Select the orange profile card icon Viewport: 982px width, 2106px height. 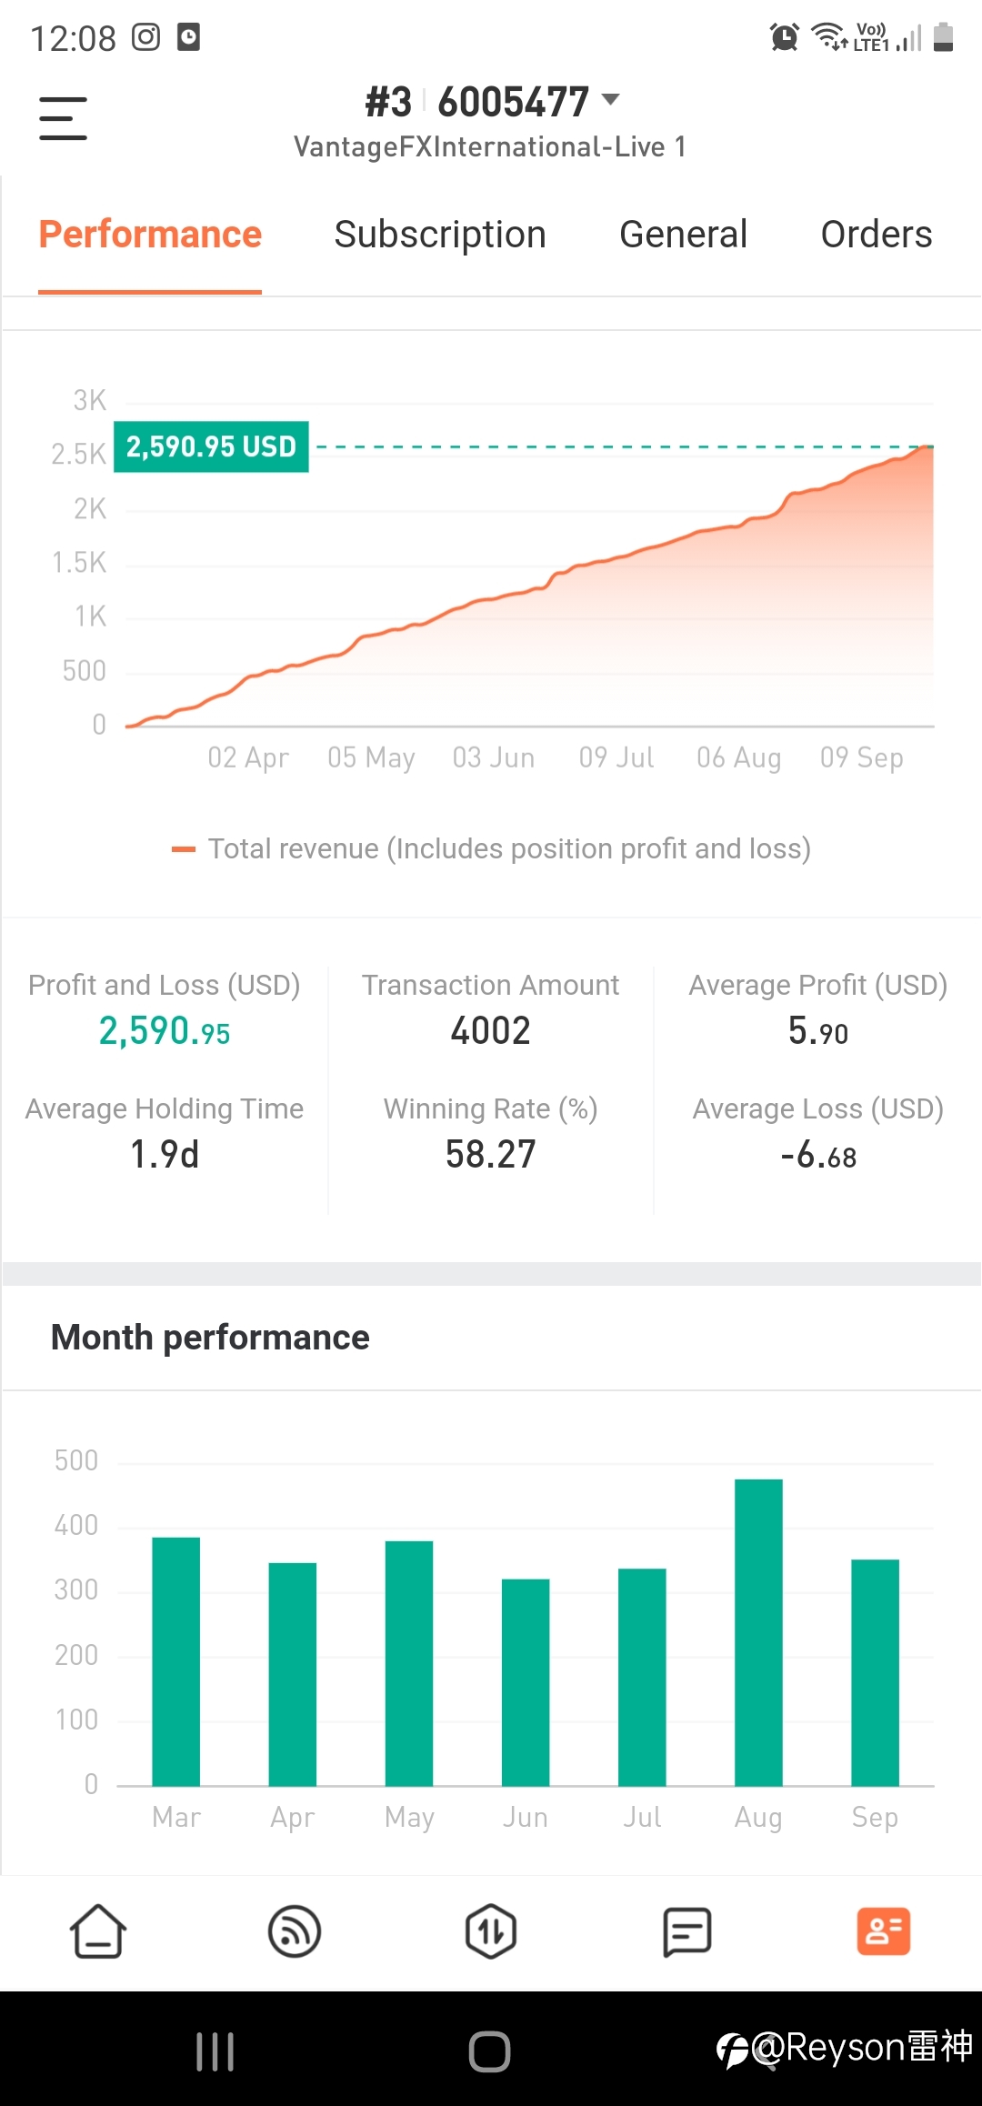[884, 1930]
